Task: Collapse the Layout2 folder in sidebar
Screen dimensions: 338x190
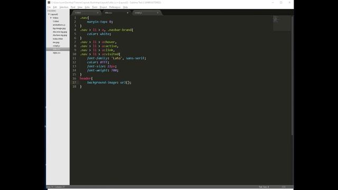Action: coord(49,14)
